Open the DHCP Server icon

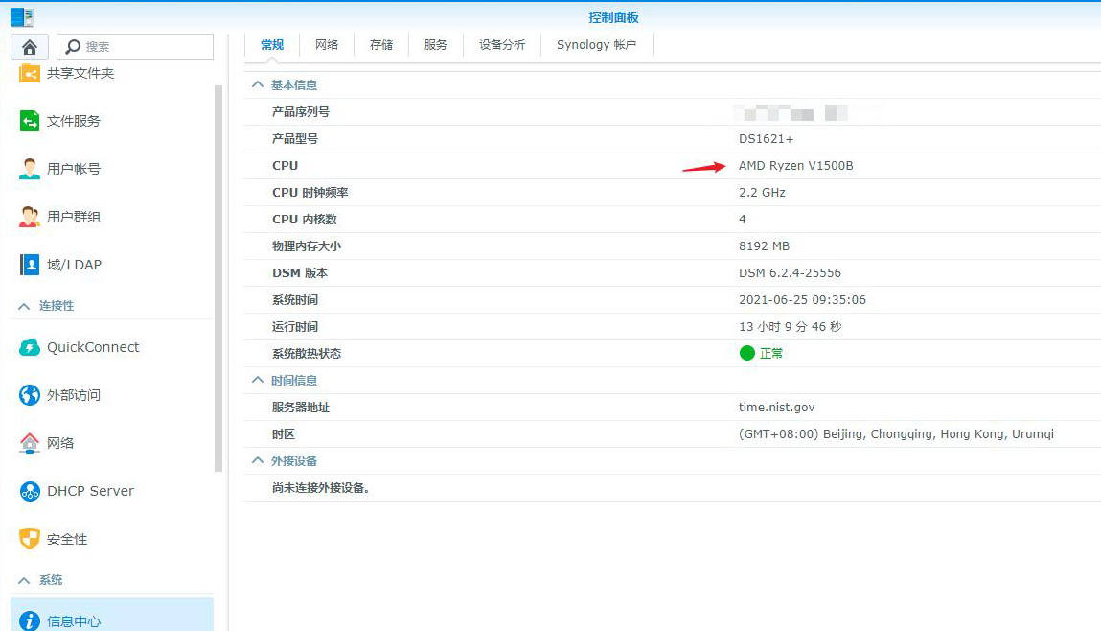pos(30,491)
